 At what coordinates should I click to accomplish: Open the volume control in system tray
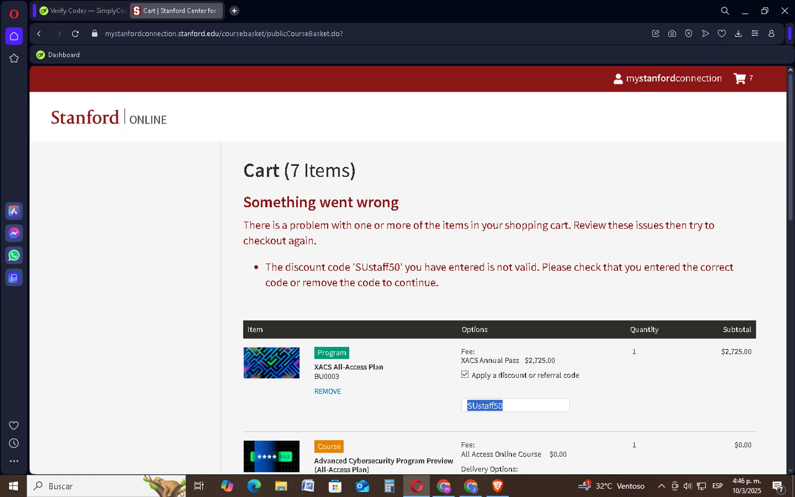click(x=688, y=486)
